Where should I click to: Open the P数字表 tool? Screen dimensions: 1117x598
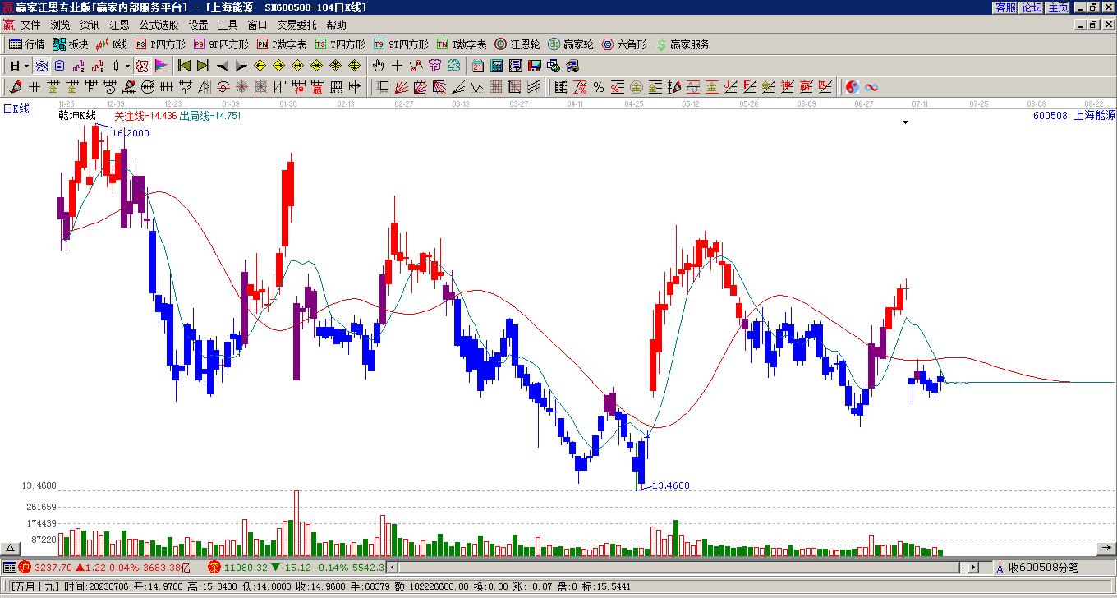click(x=282, y=44)
